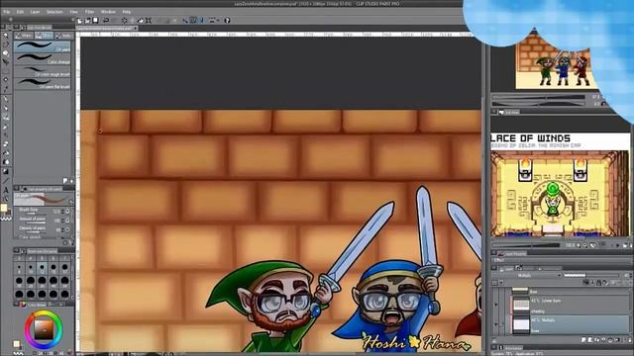634x356 pixels.
Task: Select the Zoom magnifier tool
Action: pos(6,36)
